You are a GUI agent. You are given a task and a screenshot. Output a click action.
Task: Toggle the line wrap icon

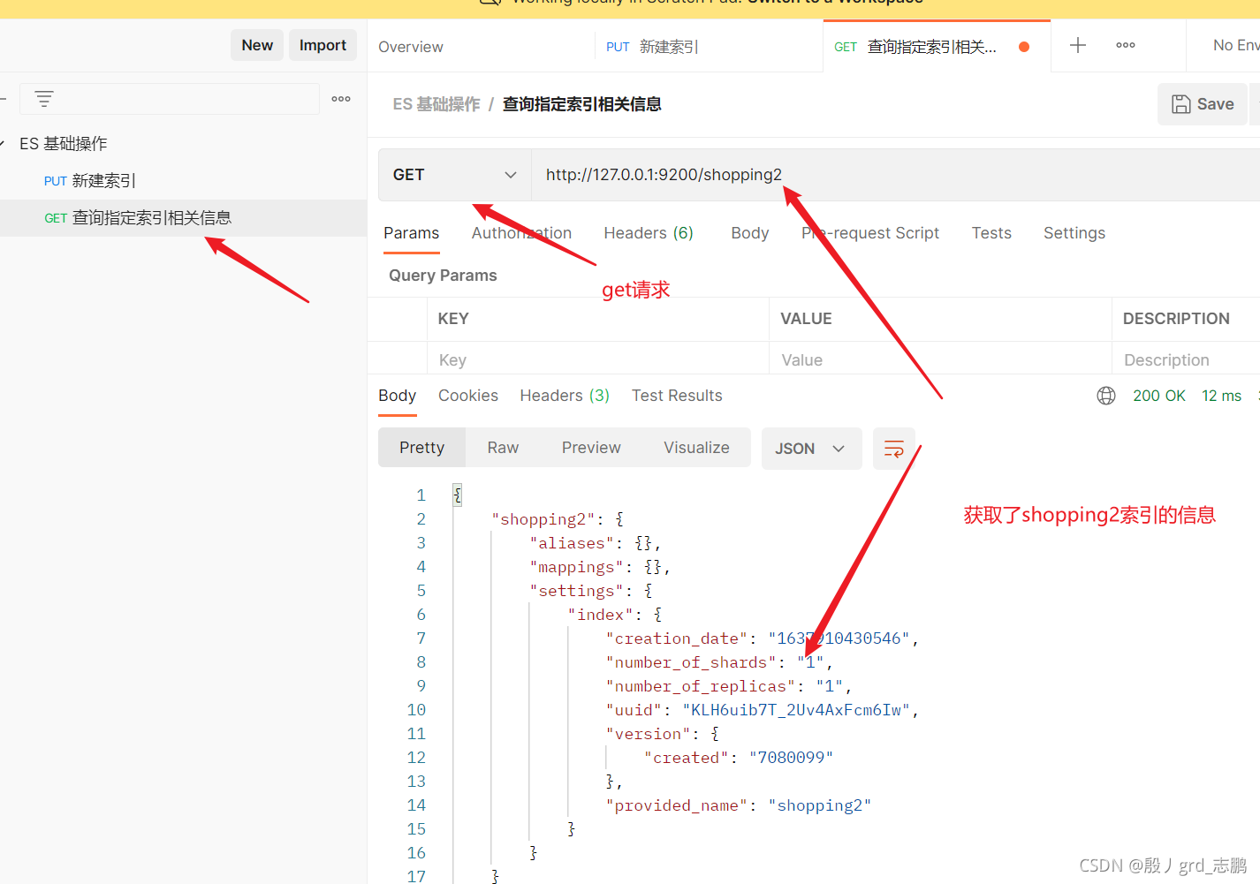(894, 449)
